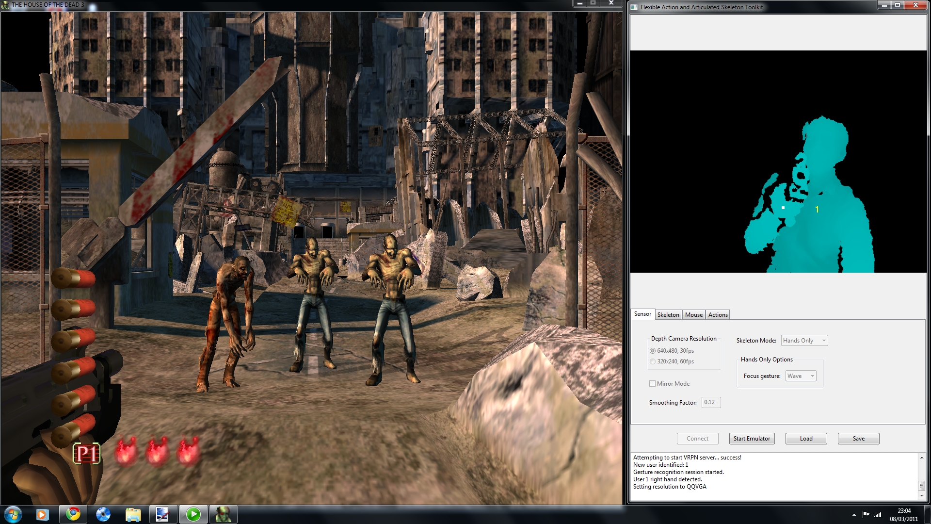Image resolution: width=931 pixels, height=524 pixels.
Task: Open network signal icon in system tray
Action: [878, 515]
